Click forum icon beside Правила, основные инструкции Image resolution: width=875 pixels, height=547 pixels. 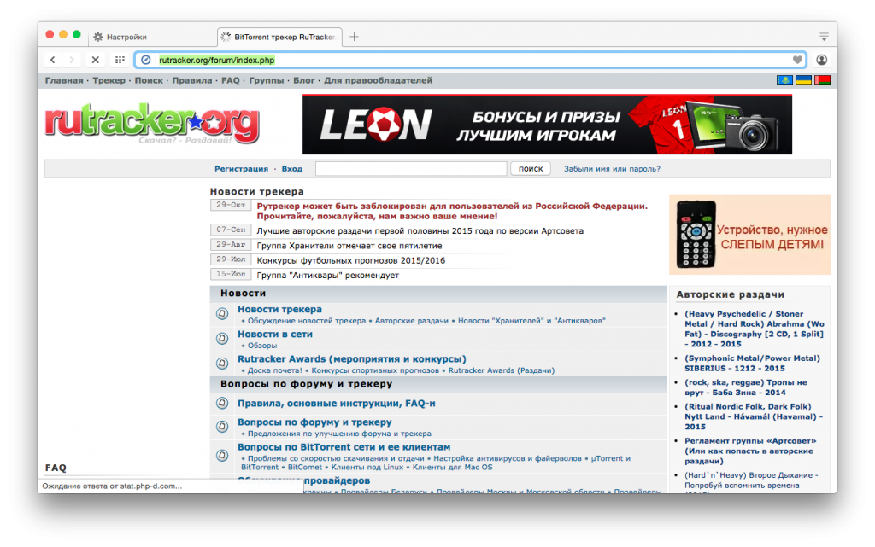tap(222, 404)
